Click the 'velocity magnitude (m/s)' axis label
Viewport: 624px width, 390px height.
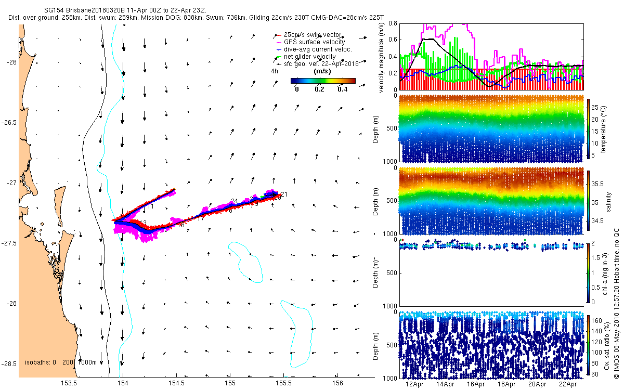coord(382,58)
